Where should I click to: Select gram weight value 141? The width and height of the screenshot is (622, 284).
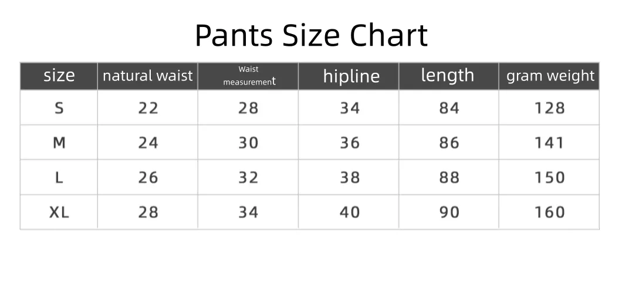(549, 143)
